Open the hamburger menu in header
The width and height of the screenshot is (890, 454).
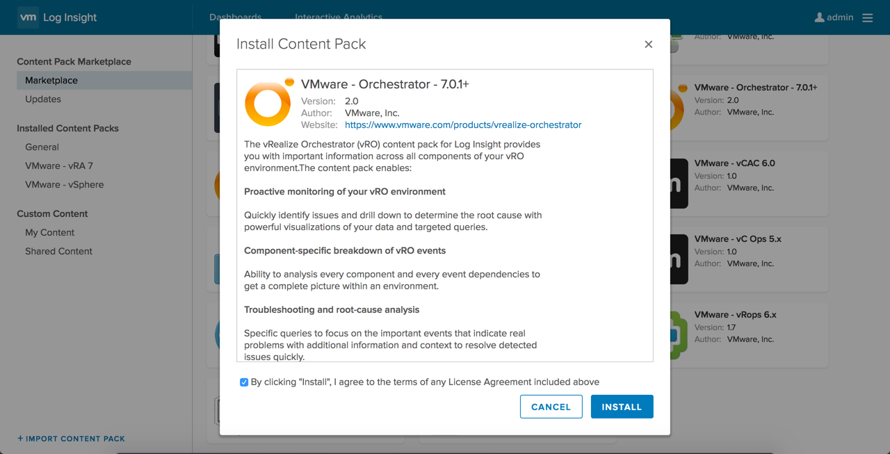click(x=867, y=17)
